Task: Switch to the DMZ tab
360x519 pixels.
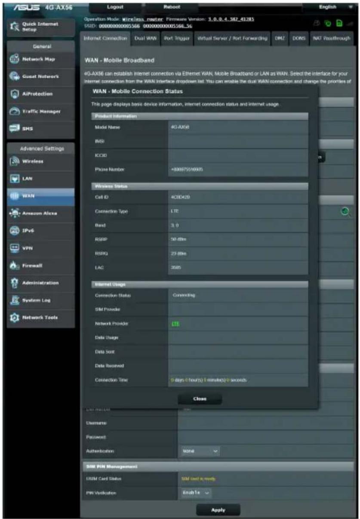Action: [280, 38]
